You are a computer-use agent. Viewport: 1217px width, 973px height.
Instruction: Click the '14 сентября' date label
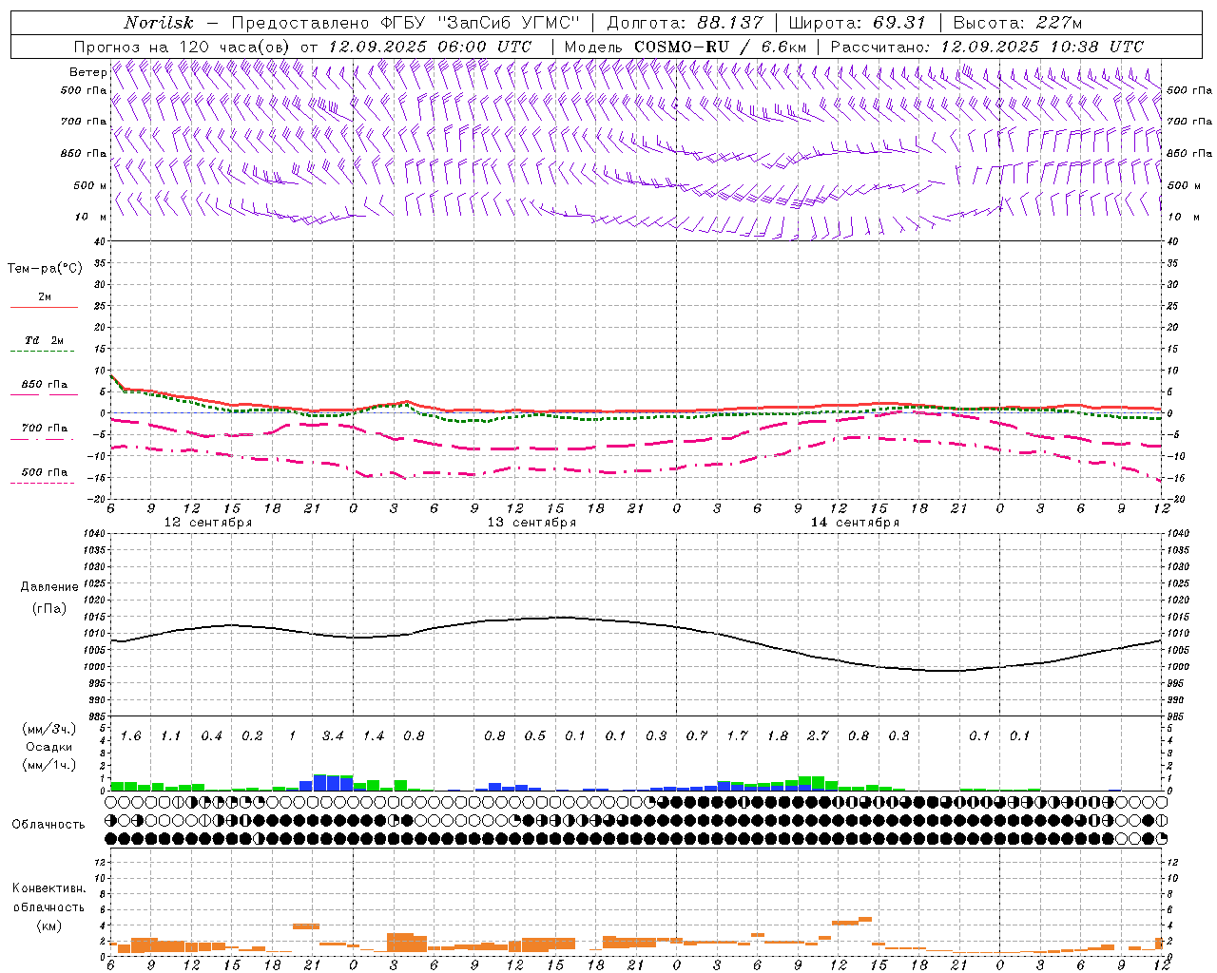click(855, 523)
